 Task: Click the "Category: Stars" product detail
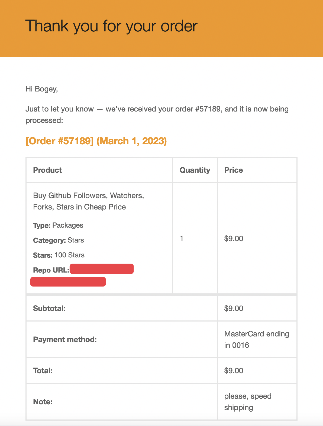[59, 240]
